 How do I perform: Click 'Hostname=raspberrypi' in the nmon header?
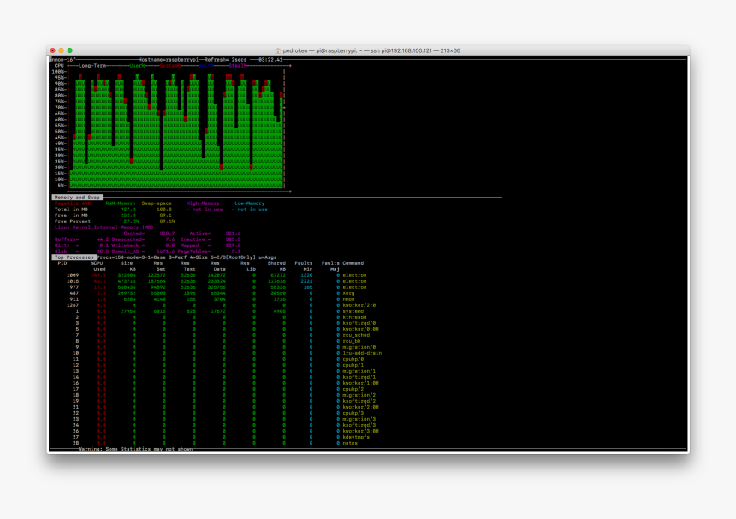(169, 60)
